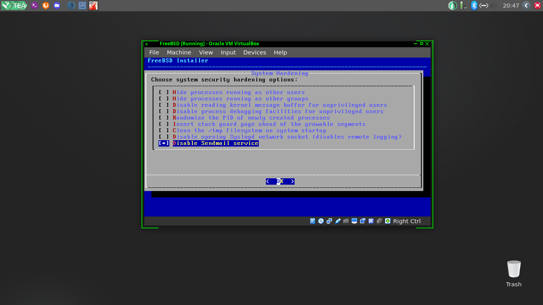Screen dimensions: 543x305
Task: Click the optical disc indicator
Action: pyautogui.click(x=321, y=221)
